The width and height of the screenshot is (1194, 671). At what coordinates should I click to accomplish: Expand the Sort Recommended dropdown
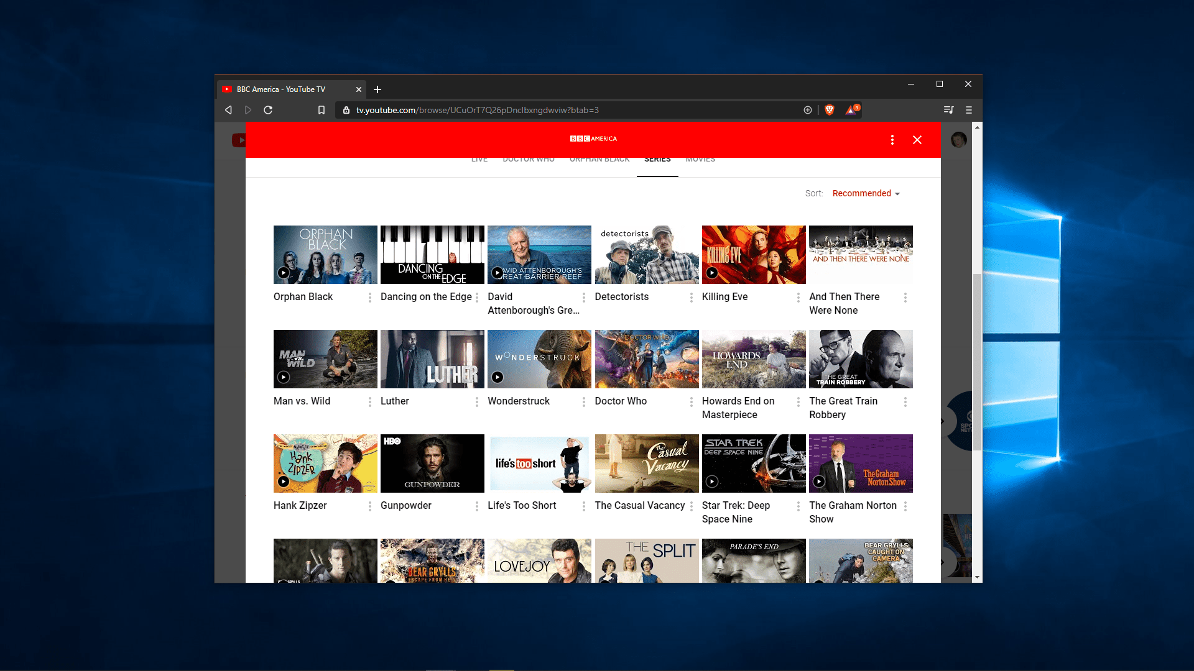(x=866, y=193)
